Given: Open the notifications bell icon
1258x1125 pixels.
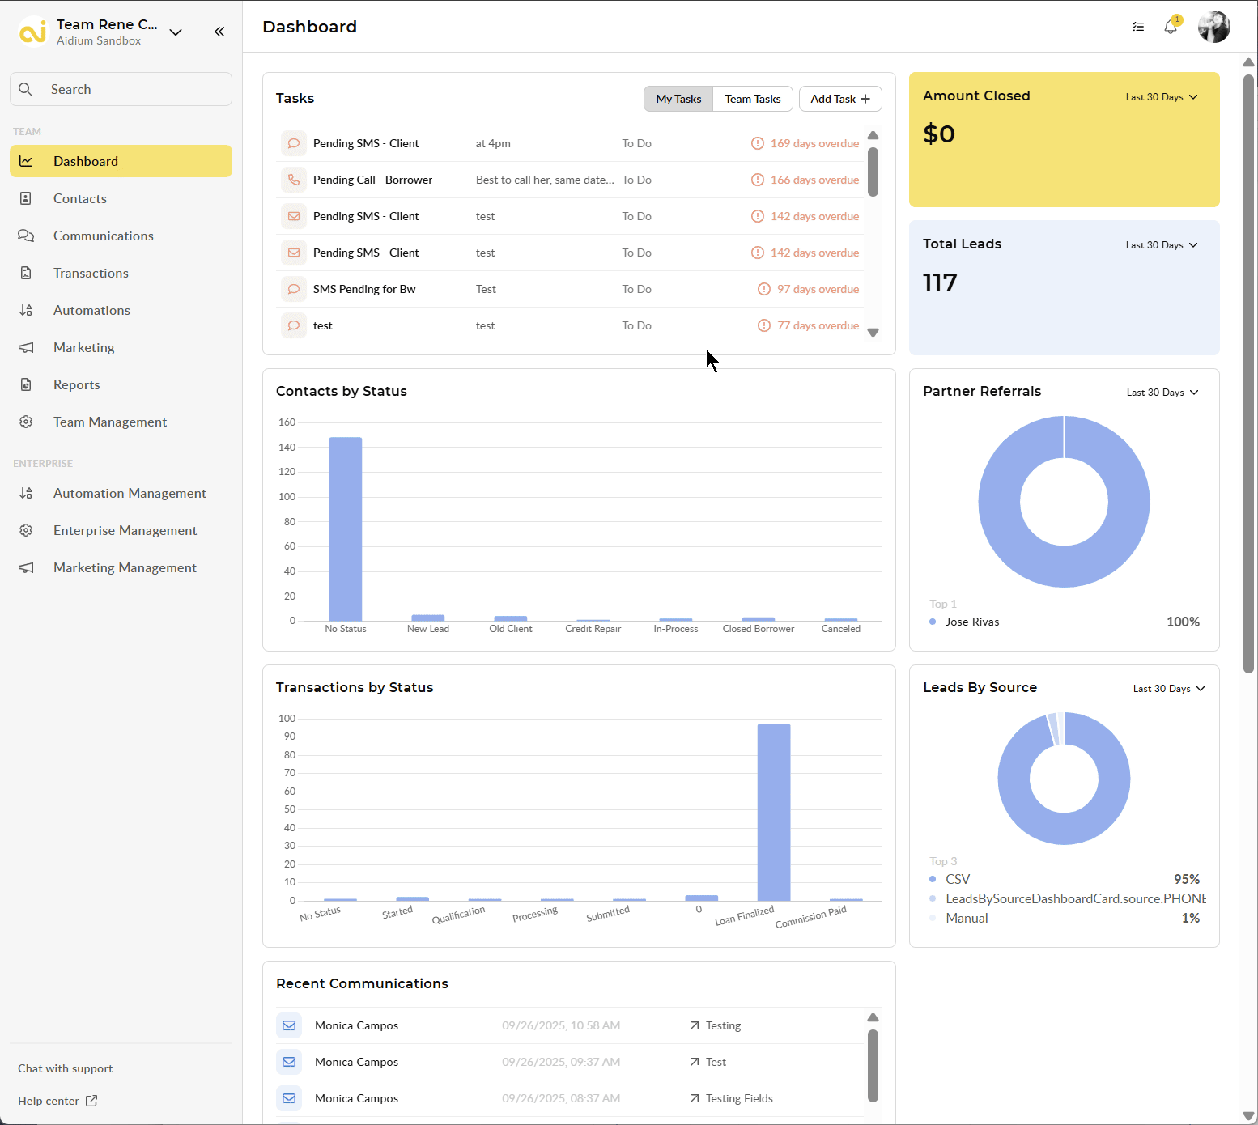Looking at the screenshot, I should [1170, 27].
